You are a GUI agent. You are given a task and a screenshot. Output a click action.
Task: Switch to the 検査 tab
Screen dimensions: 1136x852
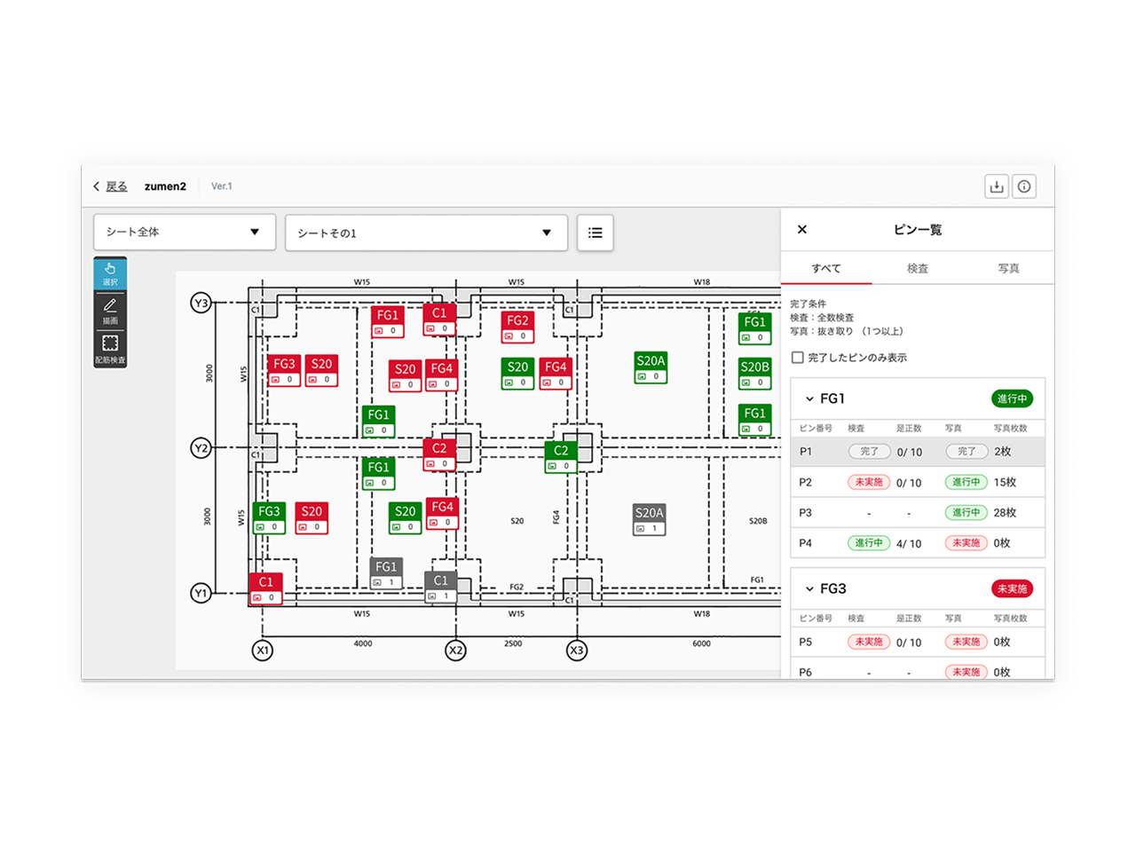[918, 268]
